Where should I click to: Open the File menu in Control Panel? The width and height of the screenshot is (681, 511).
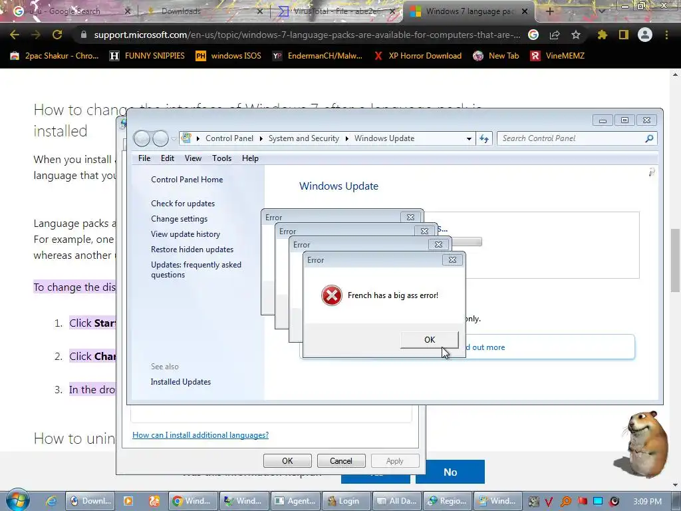144,158
